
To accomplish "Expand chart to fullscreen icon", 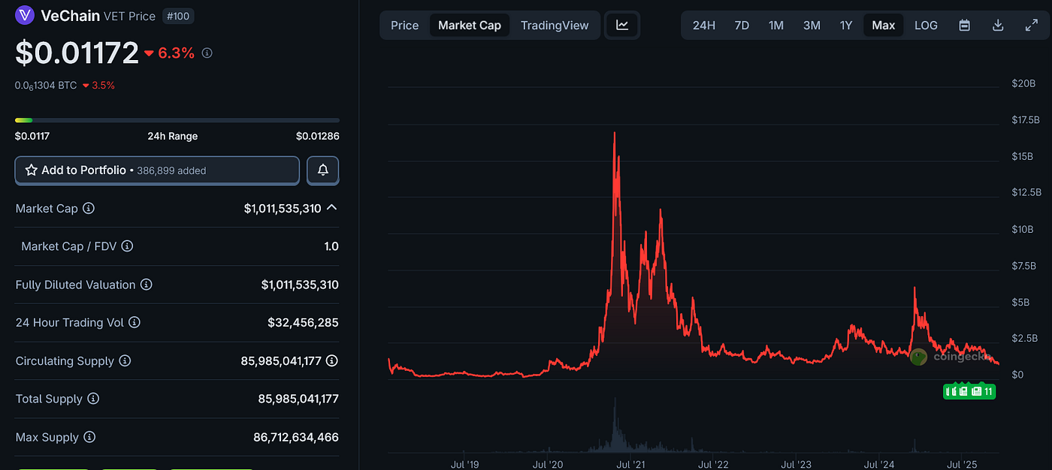I will coord(1032,25).
